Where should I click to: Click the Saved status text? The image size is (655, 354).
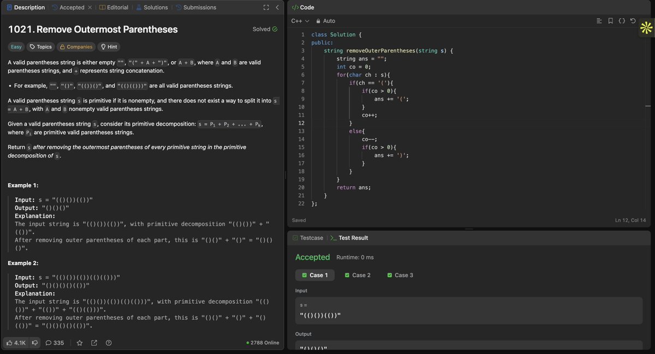[x=299, y=220]
